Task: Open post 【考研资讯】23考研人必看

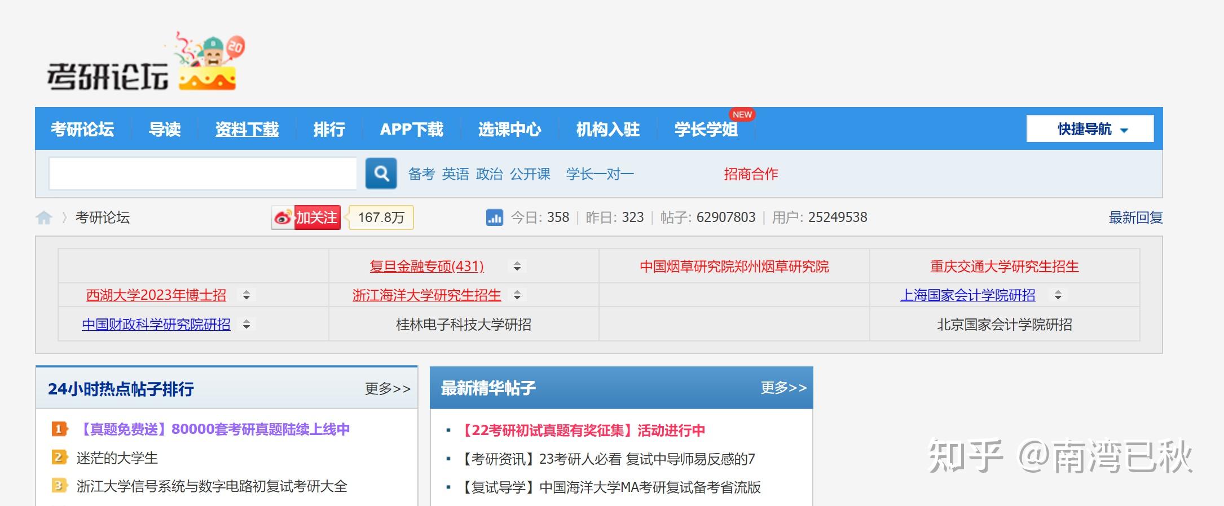Action: click(x=606, y=459)
